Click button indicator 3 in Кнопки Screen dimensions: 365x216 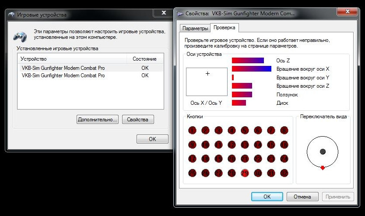click(218, 130)
